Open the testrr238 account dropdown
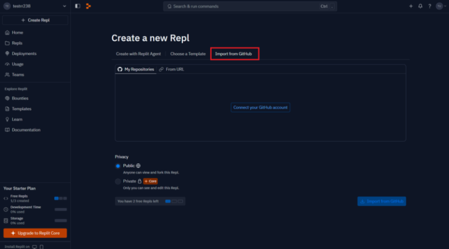Image resolution: width=449 pixels, height=249 pixels. (x=35, y=6)
